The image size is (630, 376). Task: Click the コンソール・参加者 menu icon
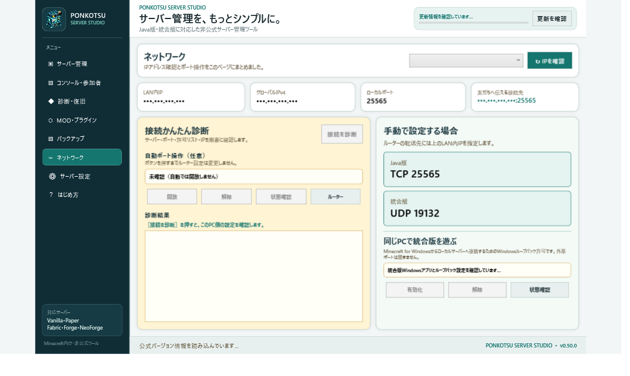tap(51, 83)
